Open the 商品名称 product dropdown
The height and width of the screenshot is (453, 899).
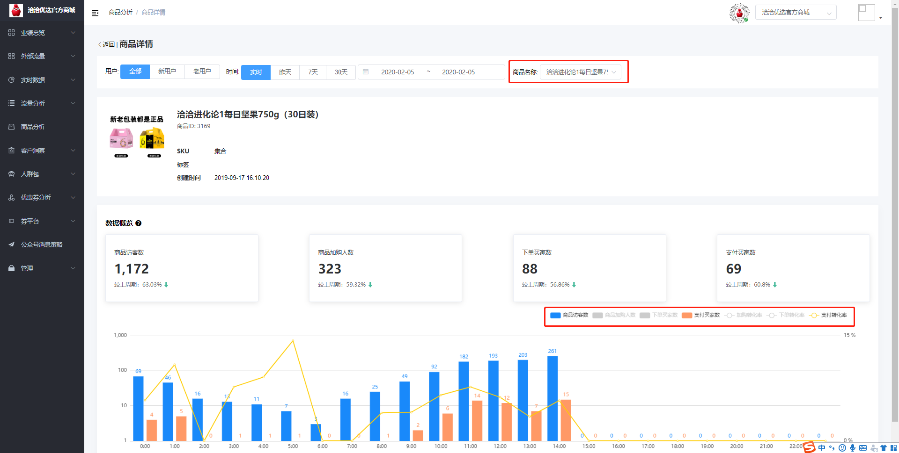pyautogui.click(x=580, y=72)
